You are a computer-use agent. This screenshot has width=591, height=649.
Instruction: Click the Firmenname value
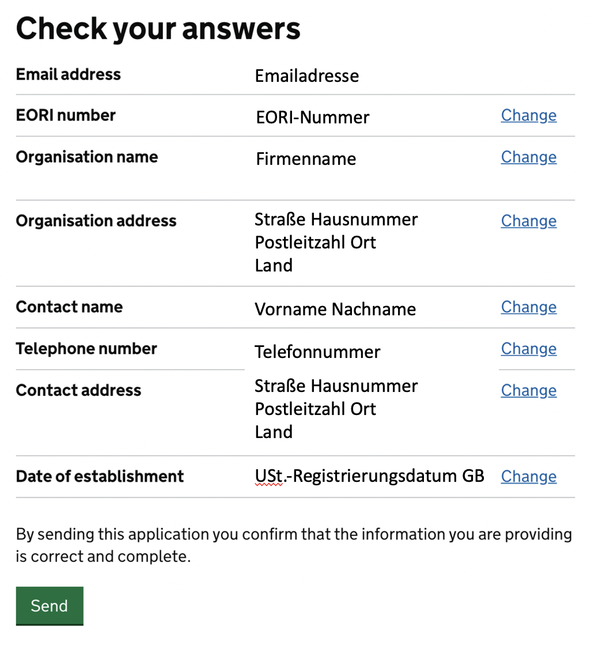(306, 159)
